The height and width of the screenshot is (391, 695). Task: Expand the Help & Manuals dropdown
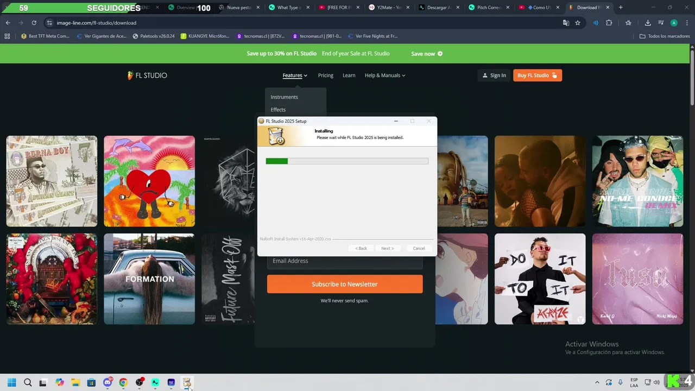tap(385, 75)
